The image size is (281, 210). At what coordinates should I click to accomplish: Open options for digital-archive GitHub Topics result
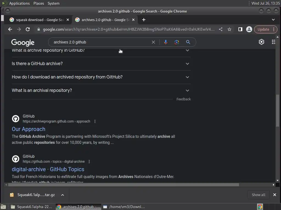click(x=89, y=162)
